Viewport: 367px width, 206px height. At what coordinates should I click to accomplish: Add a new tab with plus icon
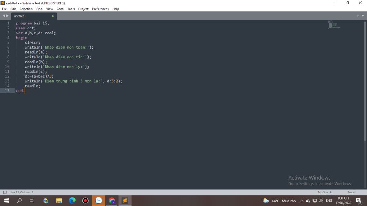[358, 16]
